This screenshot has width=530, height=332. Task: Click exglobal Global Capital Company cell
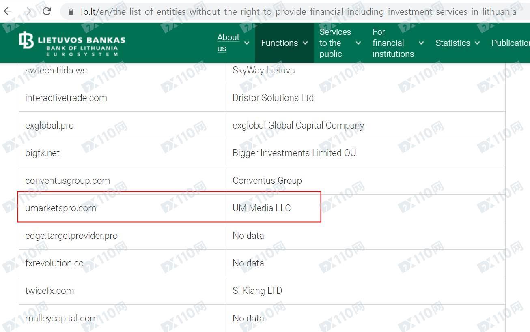point(366,125)
